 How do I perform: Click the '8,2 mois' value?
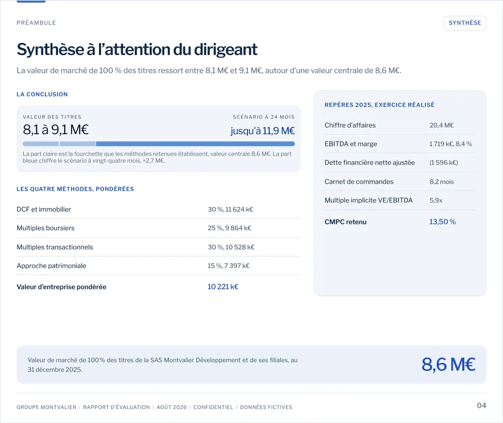coord(442,182)
